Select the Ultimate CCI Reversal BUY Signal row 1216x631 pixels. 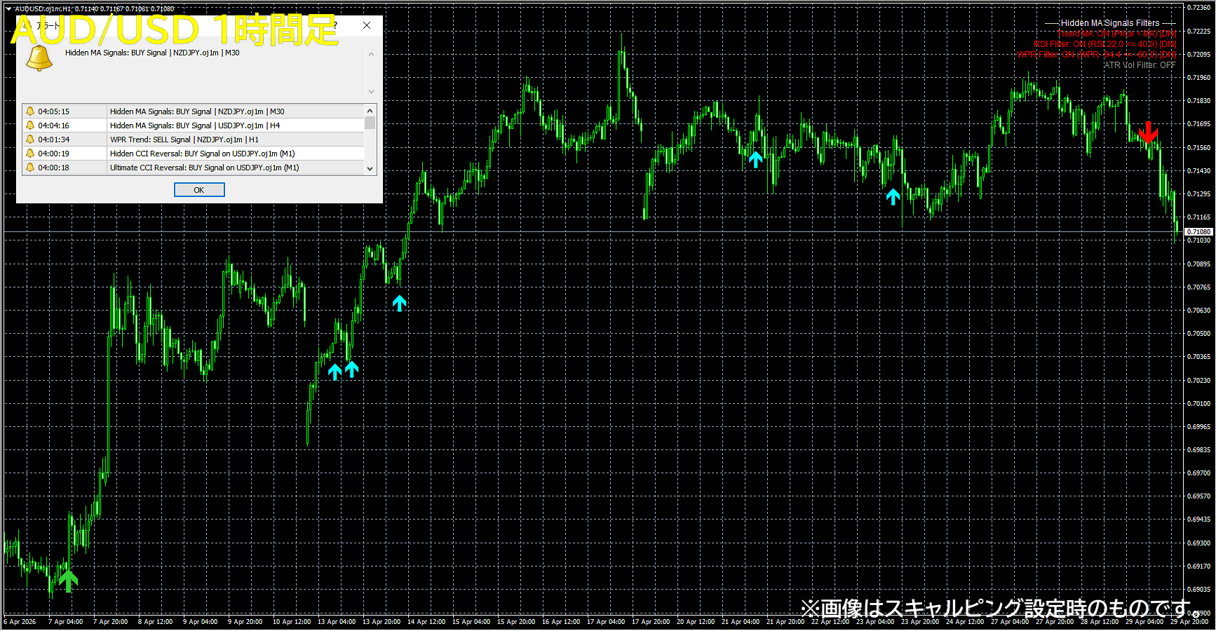pyautogui.click(x=194, y=168)
